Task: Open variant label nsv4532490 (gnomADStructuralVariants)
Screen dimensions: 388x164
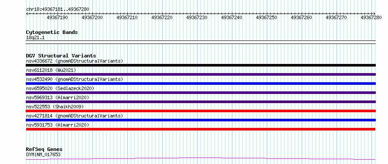Action: pos(75,79)
